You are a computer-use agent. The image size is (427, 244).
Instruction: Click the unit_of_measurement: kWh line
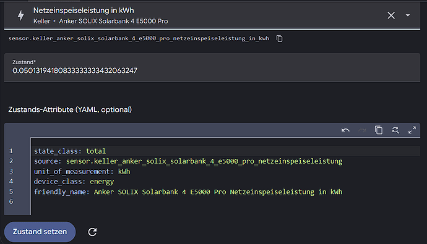(x=82, y=172)
